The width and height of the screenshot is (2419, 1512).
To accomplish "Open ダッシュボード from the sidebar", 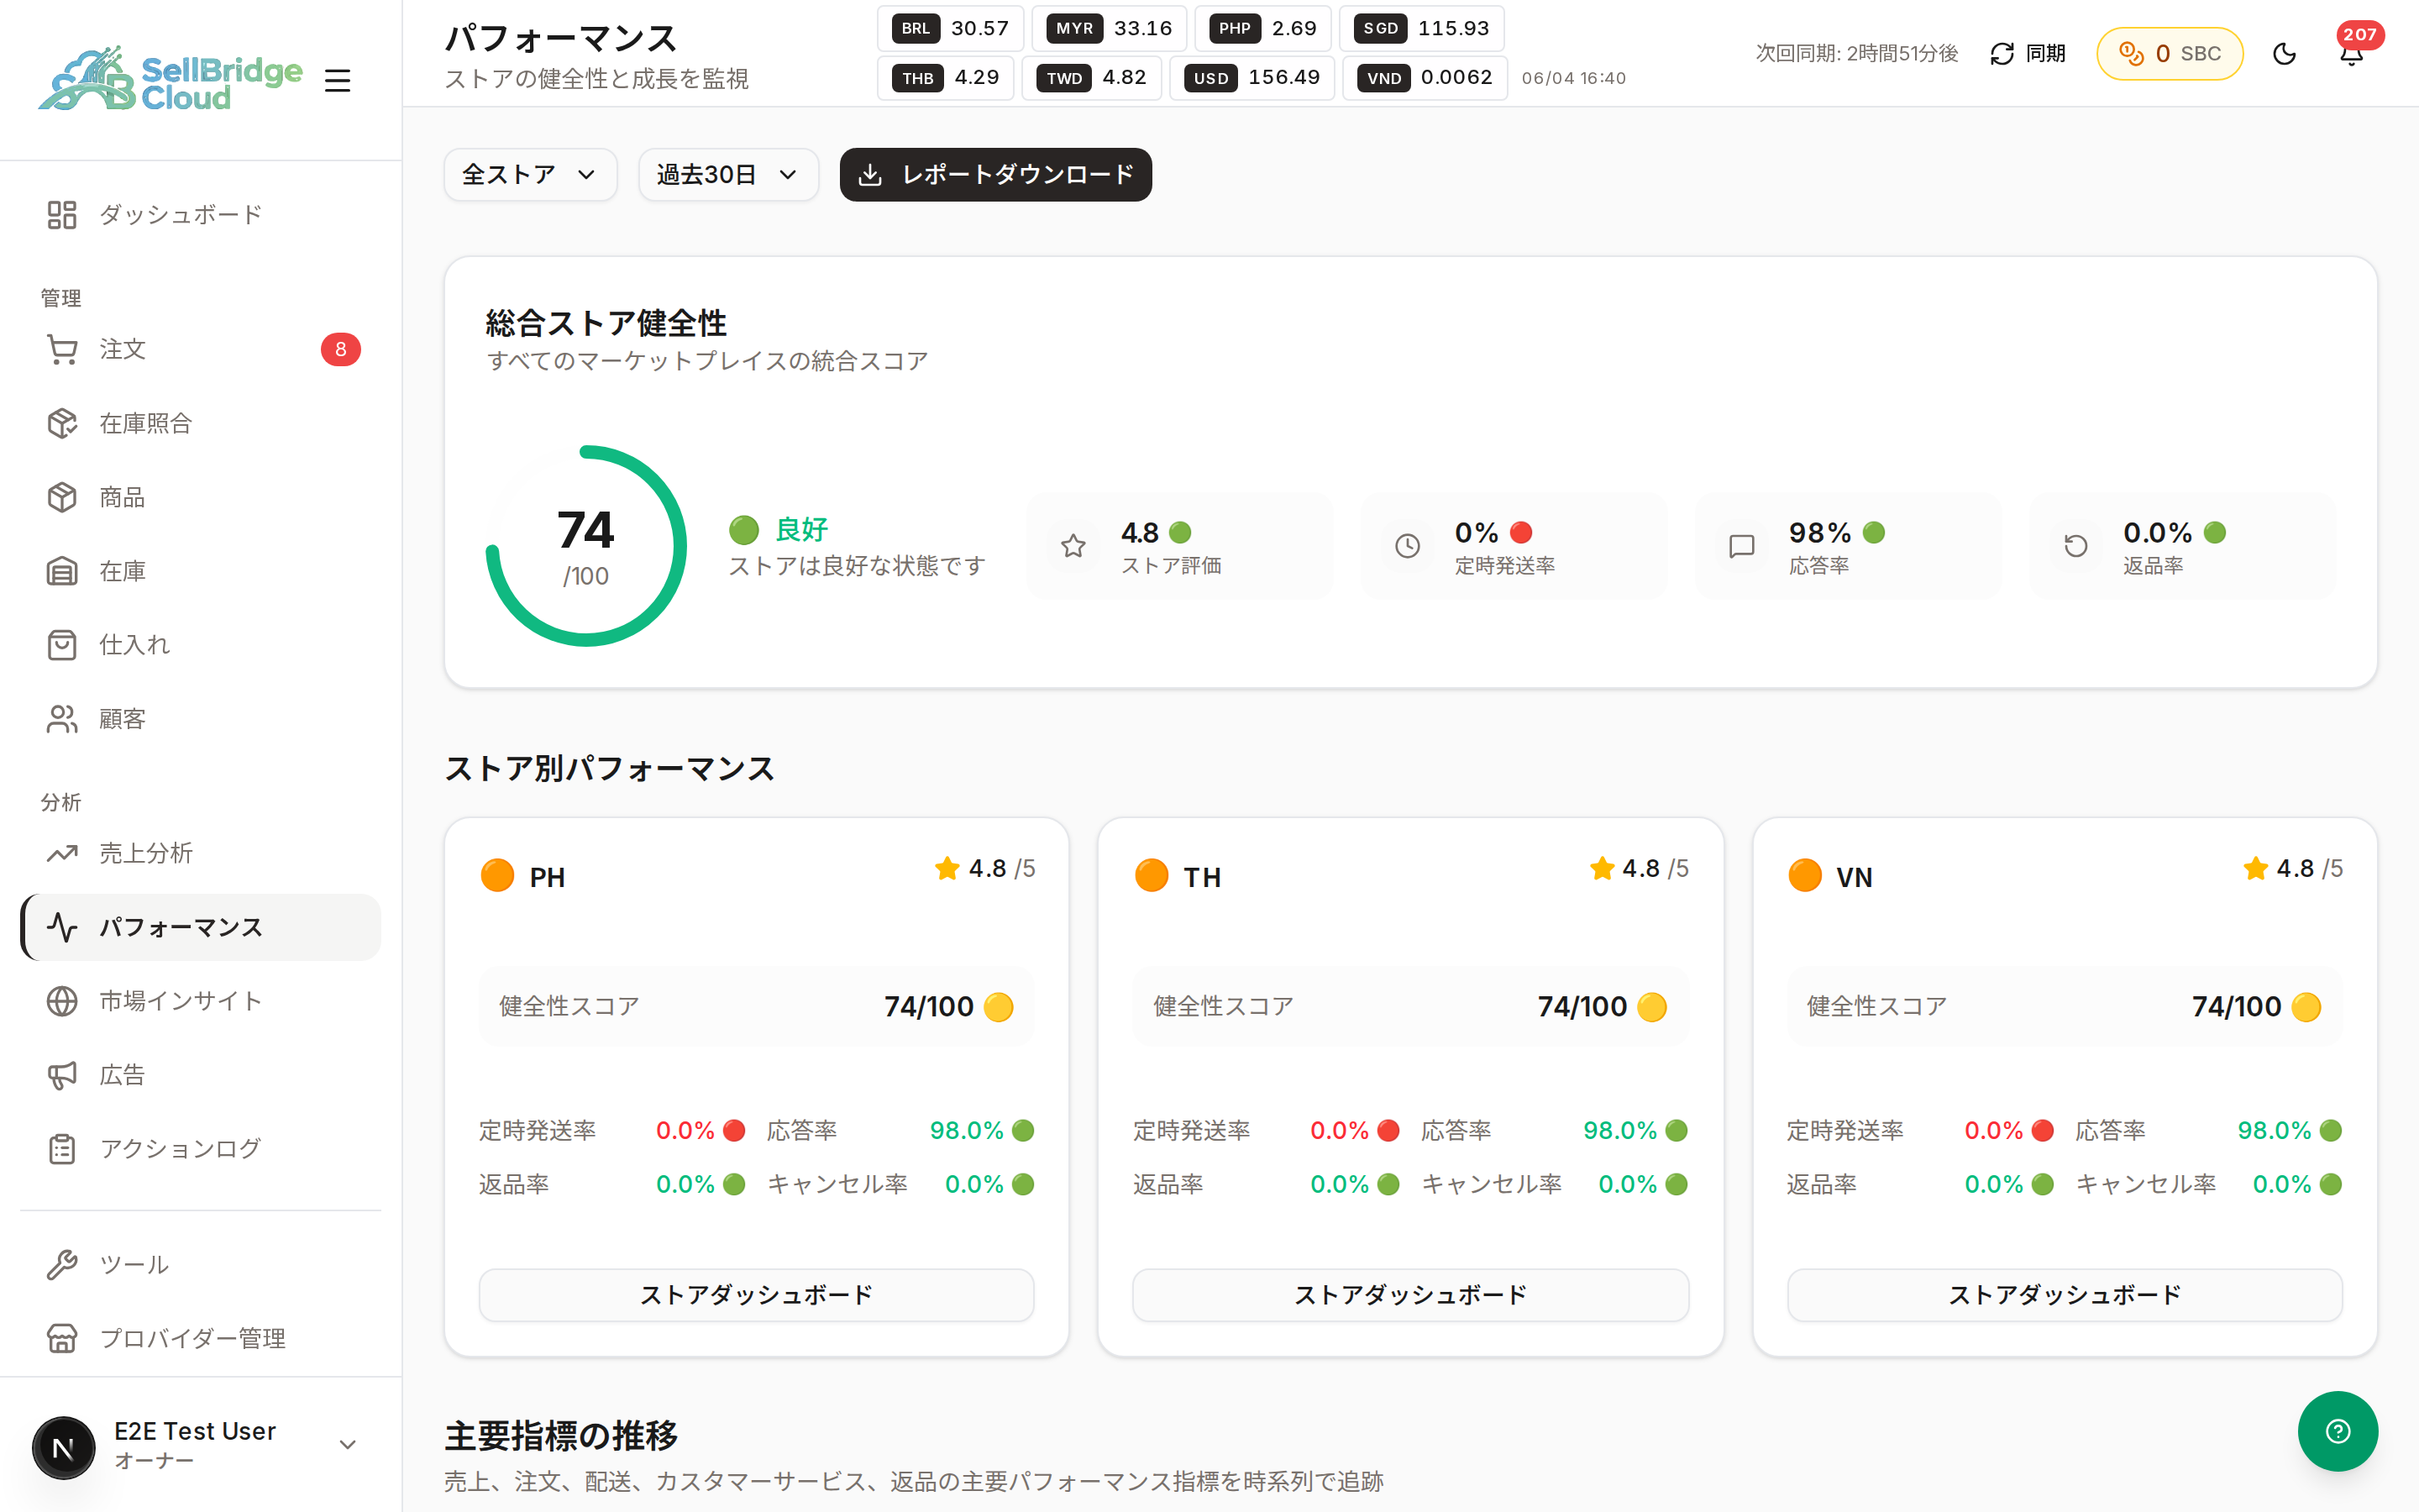I will 200,214.
